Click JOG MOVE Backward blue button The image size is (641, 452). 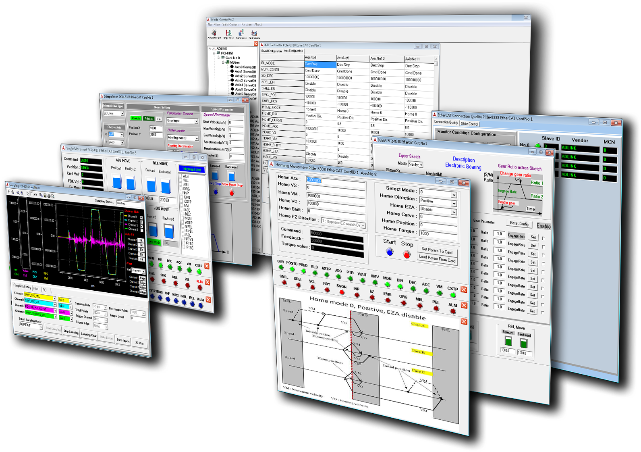[x=169, y=231]
